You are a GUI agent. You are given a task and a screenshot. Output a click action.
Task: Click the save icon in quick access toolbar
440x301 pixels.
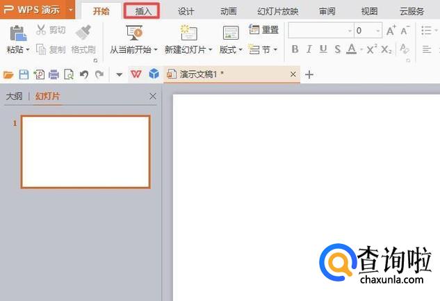click(x=24, y=74)
